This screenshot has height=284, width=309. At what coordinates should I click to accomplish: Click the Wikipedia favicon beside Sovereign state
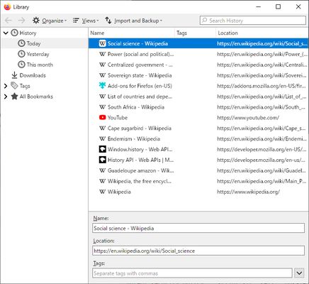tap(102, 75)
